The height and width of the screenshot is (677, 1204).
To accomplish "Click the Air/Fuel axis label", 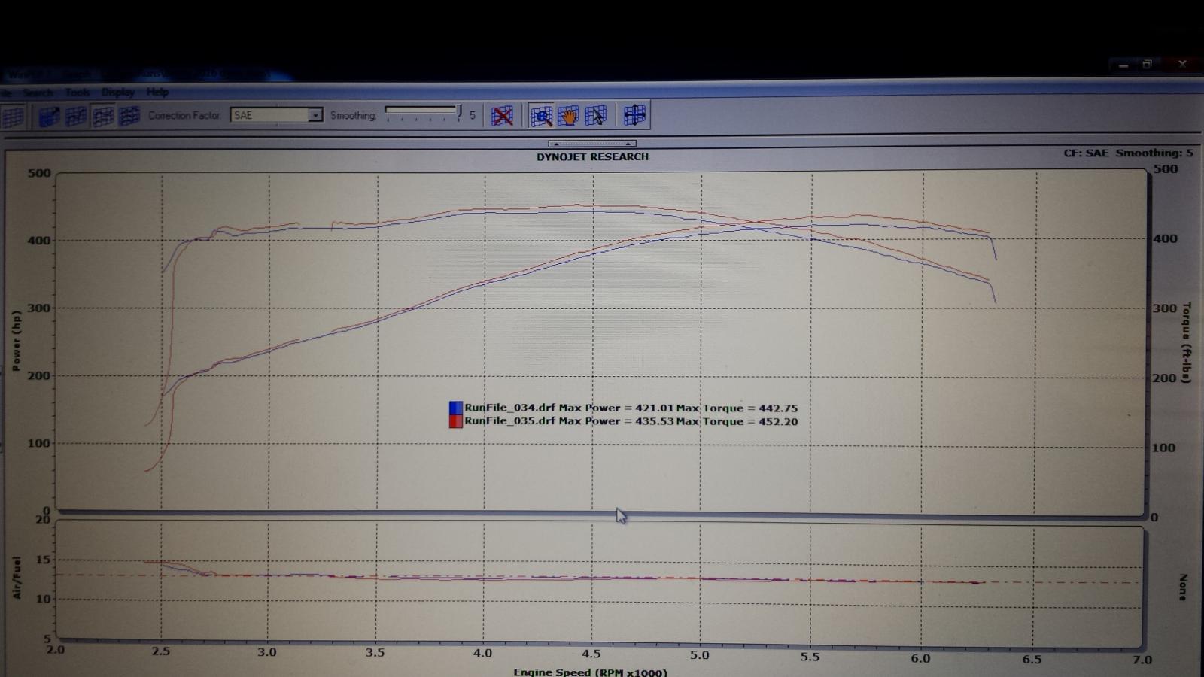I will tap(17, 578).
